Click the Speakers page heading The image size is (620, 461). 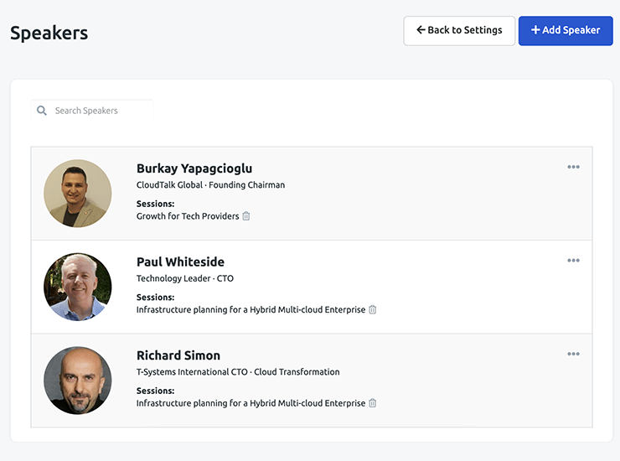tap(49, 33)
